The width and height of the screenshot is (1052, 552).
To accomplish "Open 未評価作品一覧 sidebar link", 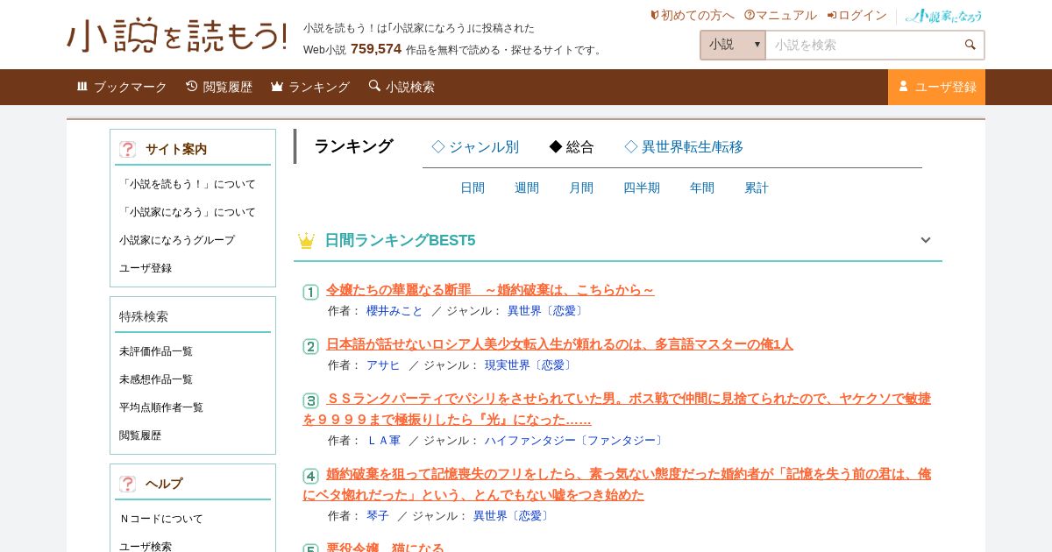I will (x=156, y=351).
